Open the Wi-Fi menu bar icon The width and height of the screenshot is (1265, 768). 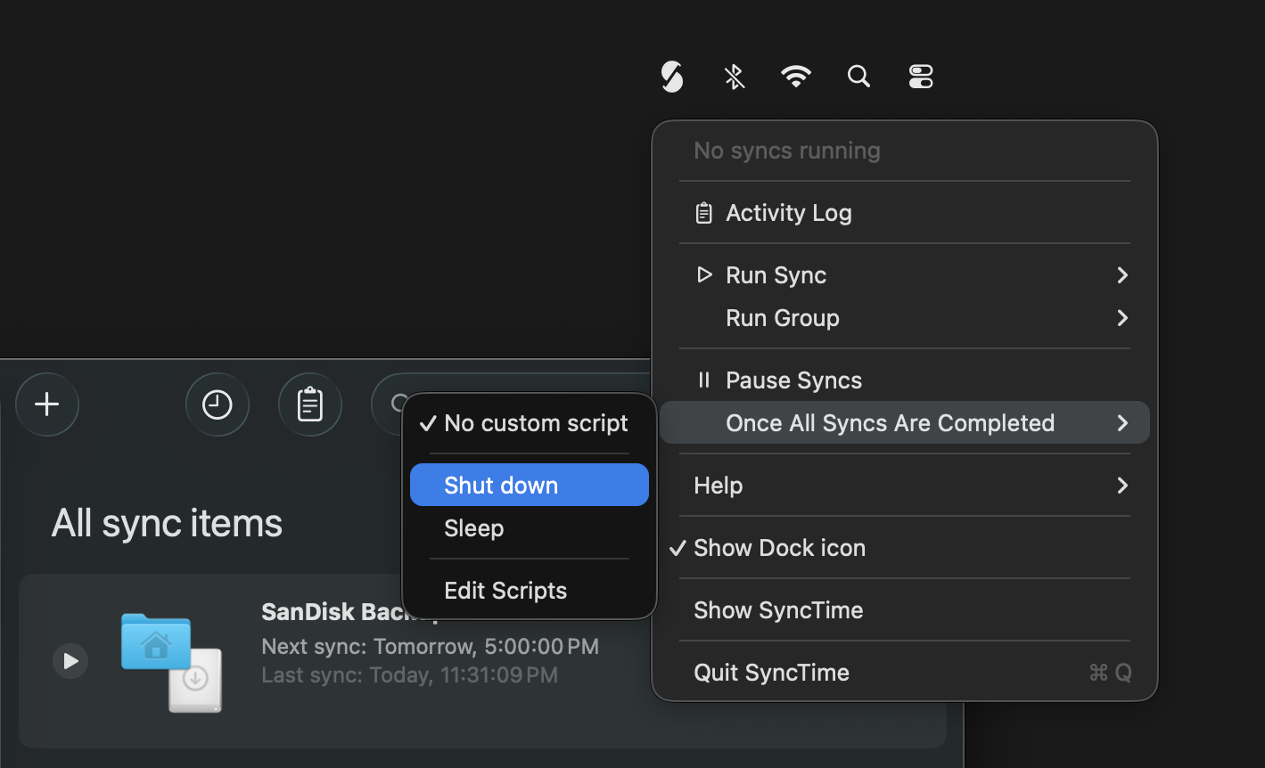pos(795,77)
